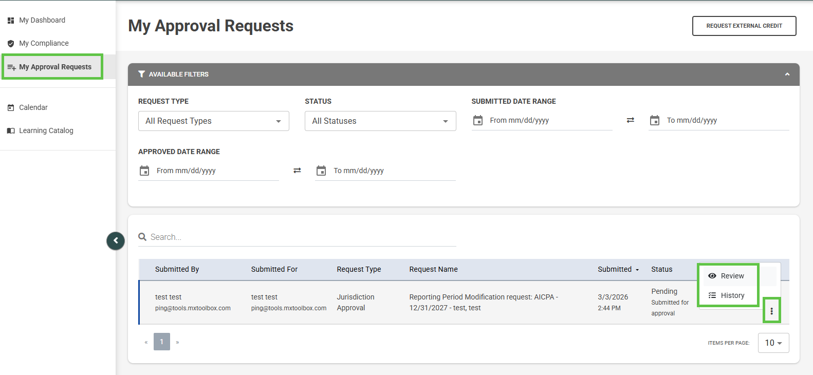This screenshot has width=813, height=375.
Task: Select History from the row menu
Action: (x=732, y=295)
